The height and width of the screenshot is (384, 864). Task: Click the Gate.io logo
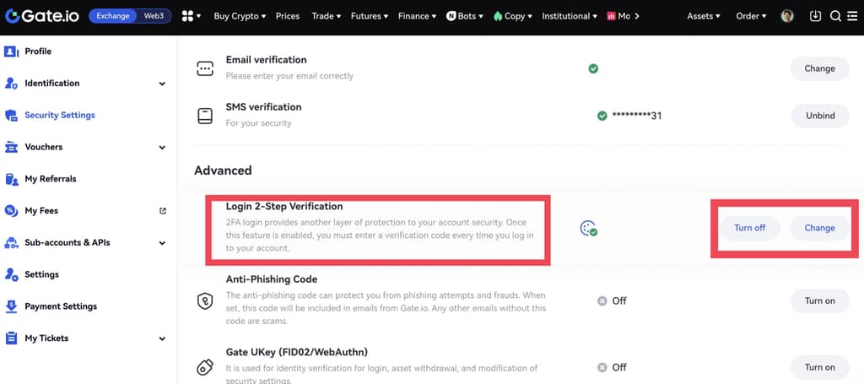(42, 16)
